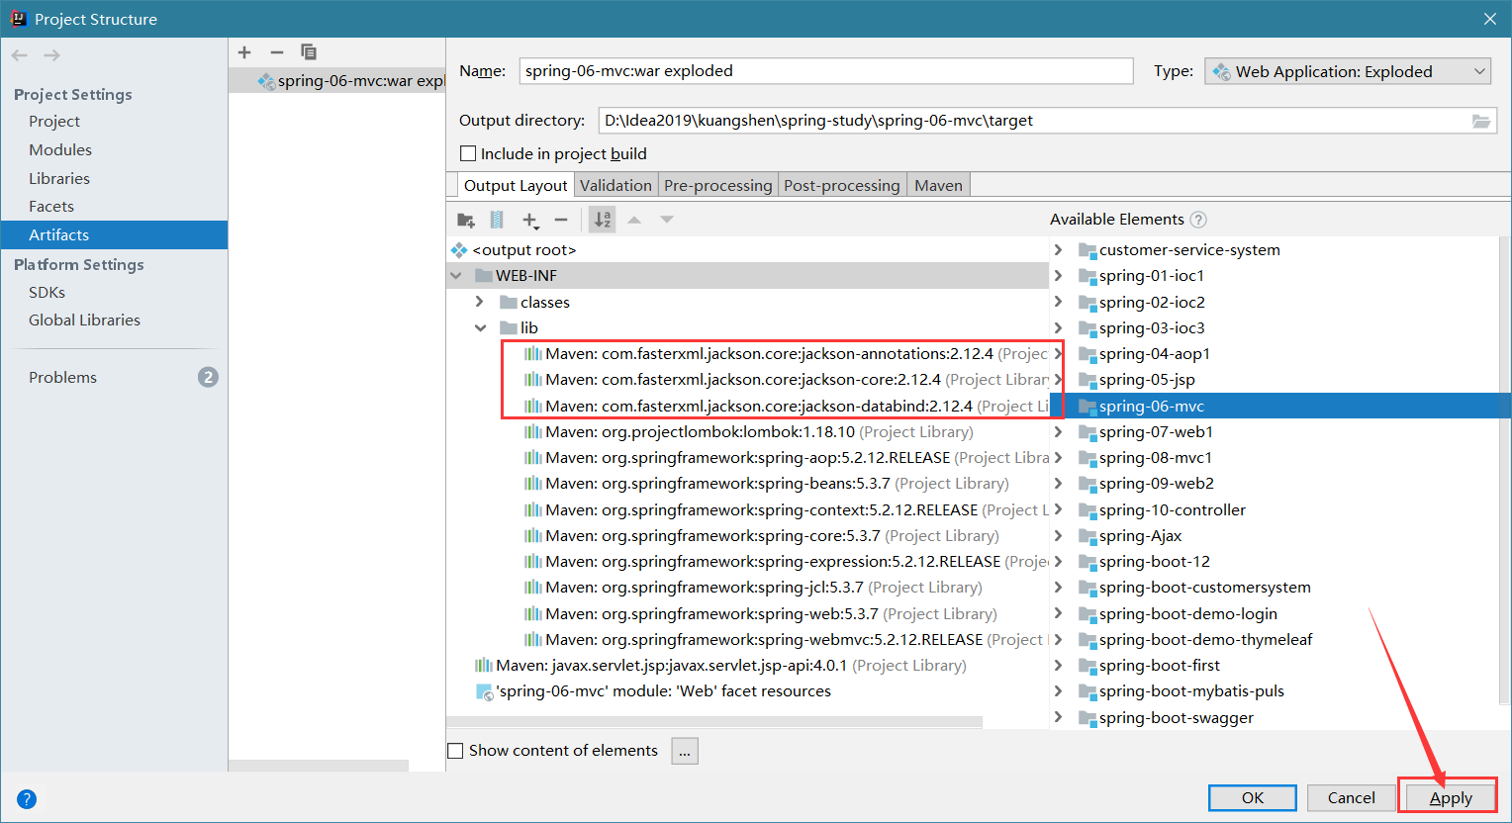Enable Include in project build

pos(469,153)
